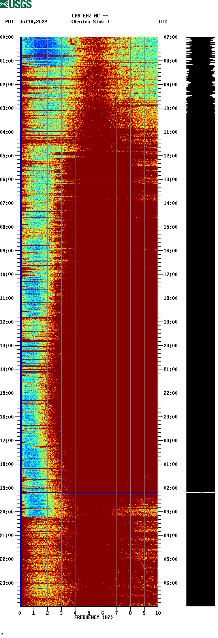Click the 02:00 UTC right-axis label
This screenshot has width=218, height=638.
pyautogui.click(x=171, y=488)
